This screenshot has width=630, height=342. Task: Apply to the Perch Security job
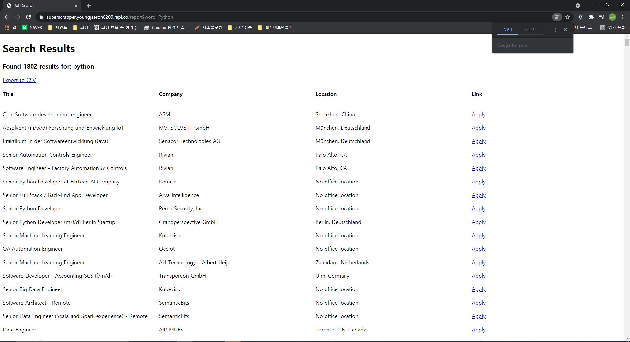[x=479, y=208]
